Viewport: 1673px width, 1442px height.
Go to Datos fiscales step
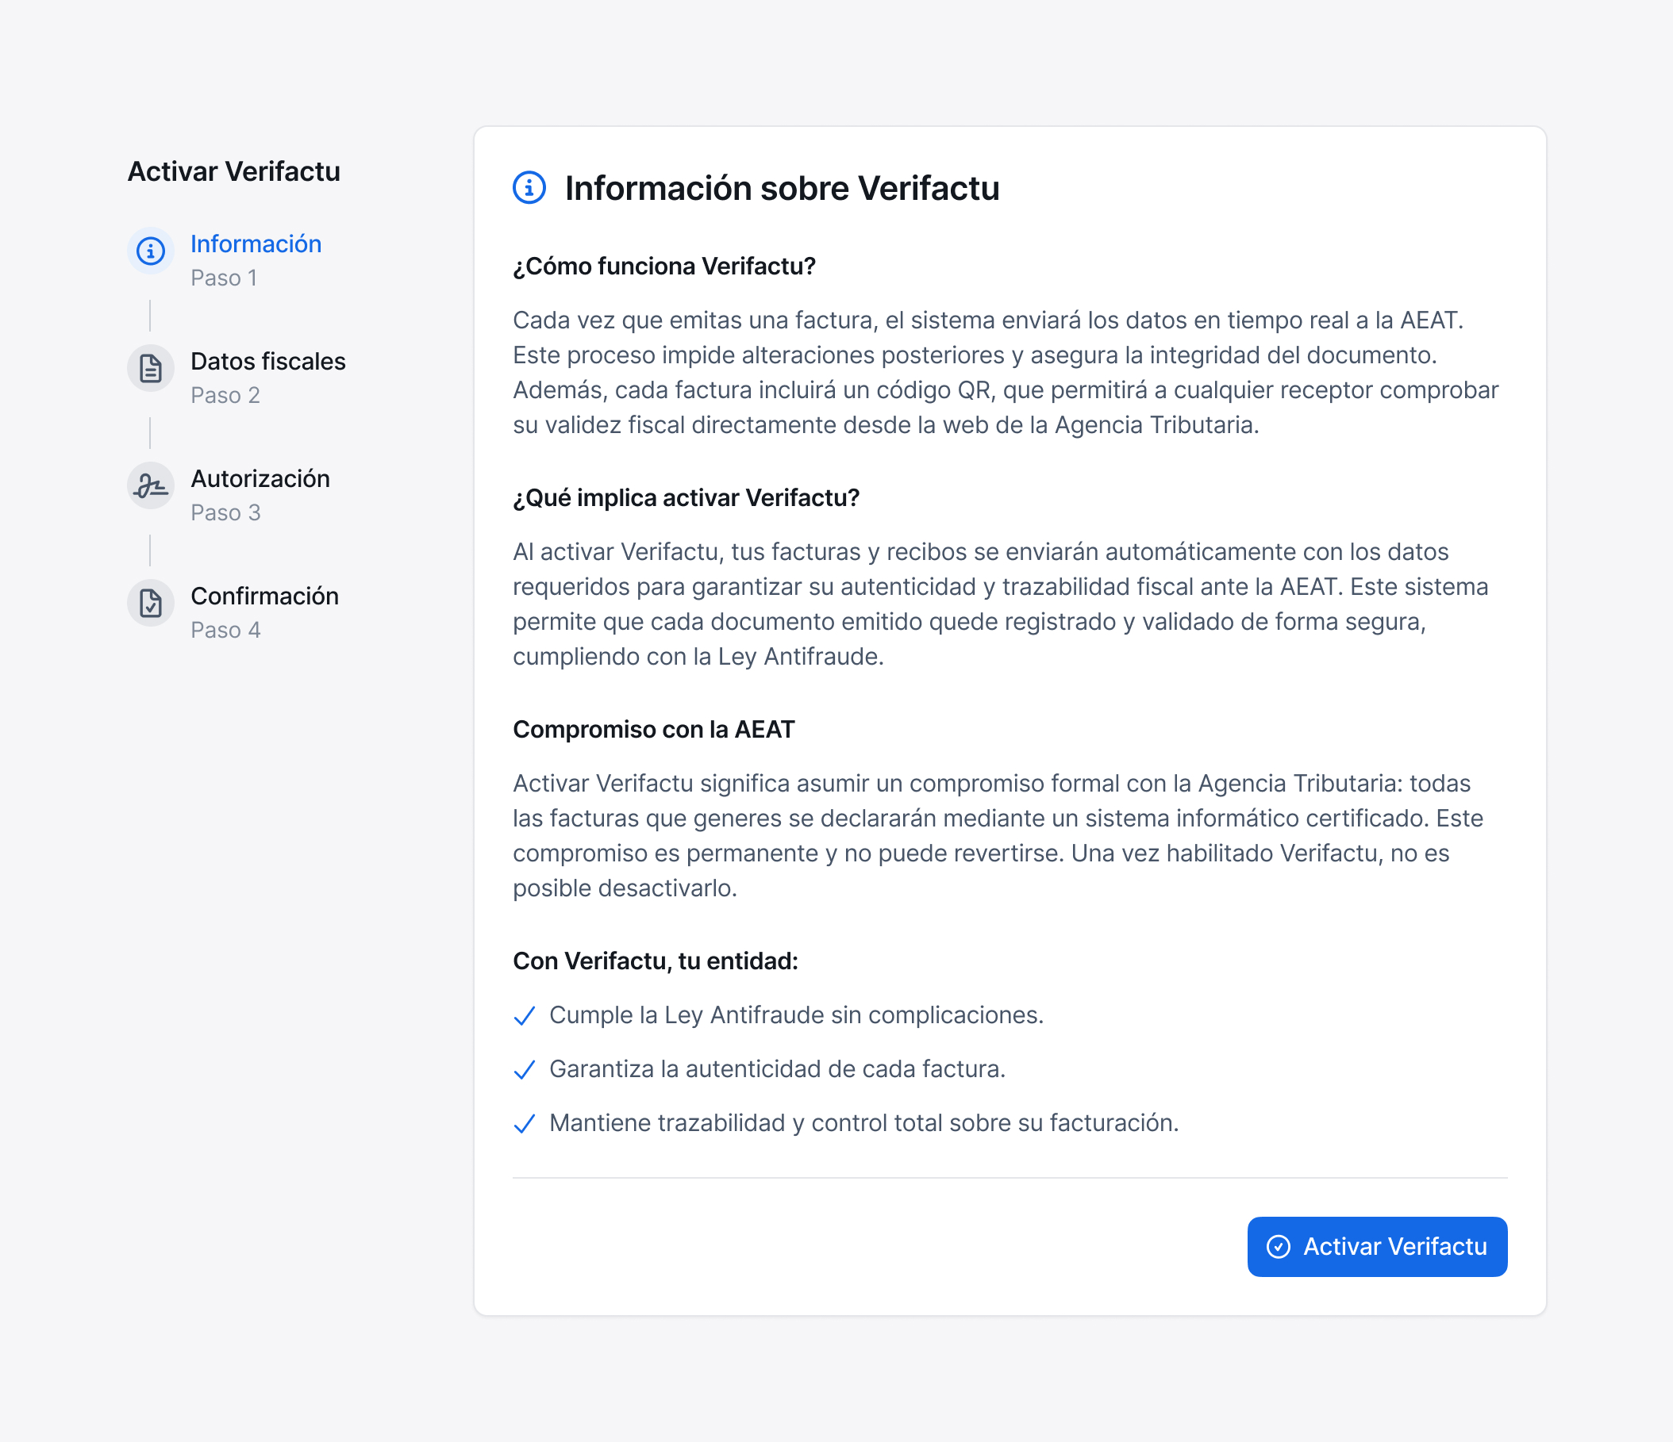tap(268, 362)
